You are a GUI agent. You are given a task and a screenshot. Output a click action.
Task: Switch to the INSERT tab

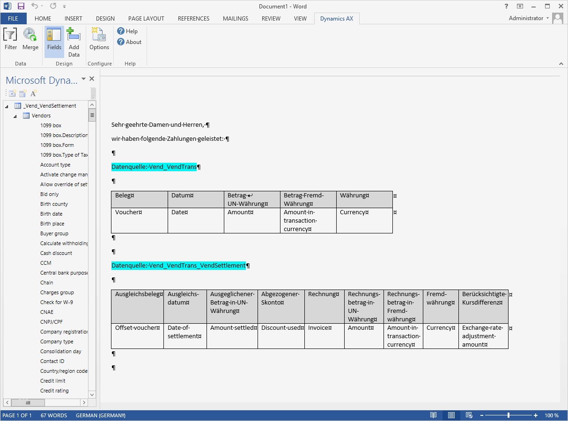(74, 19)
